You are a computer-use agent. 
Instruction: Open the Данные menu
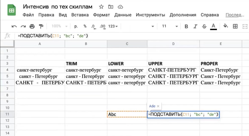[x=123, y=15]
